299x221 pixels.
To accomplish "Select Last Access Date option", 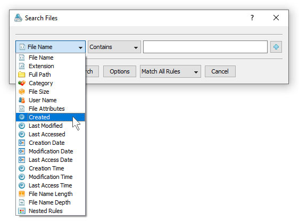I will [51, 160].
